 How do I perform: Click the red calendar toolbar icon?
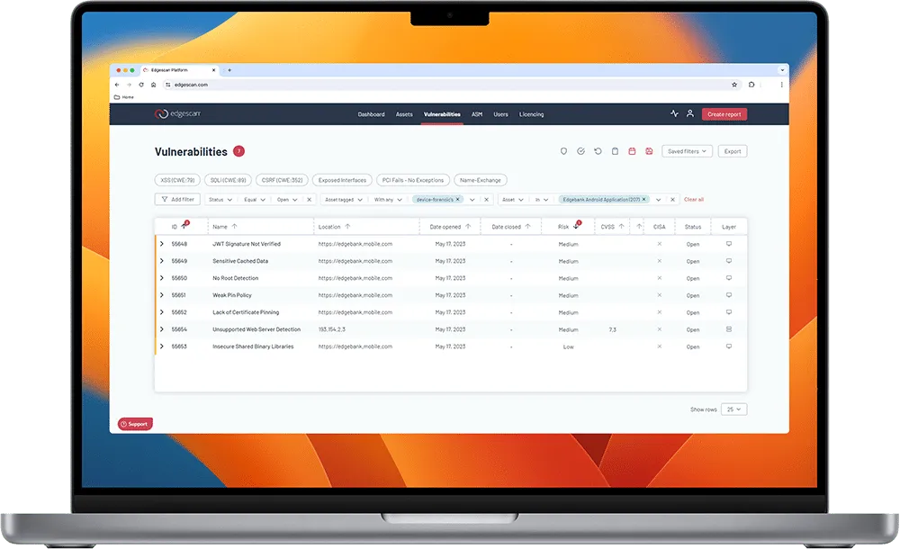click(x=632, y=151)
